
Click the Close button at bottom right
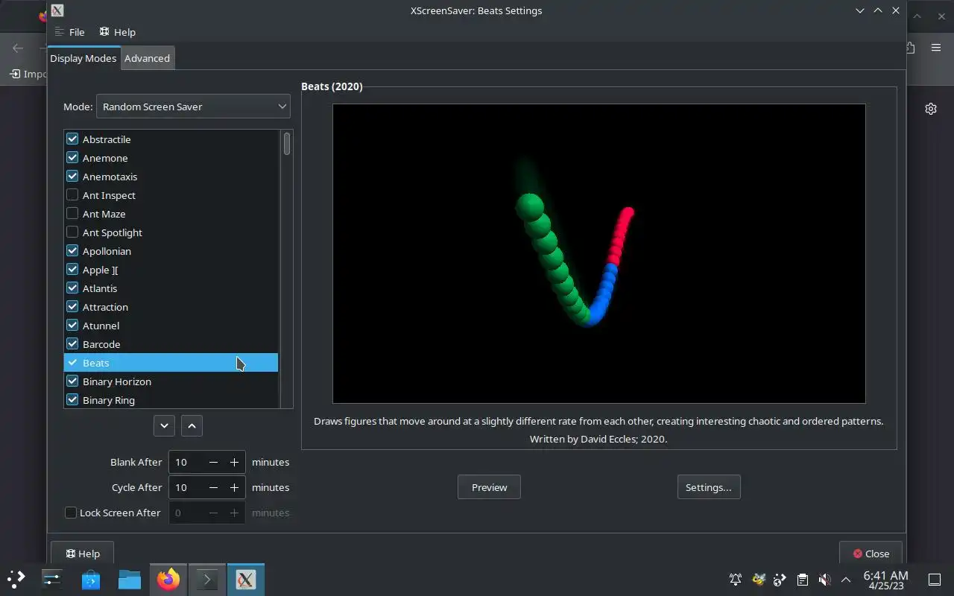click(x=871, y=554)
